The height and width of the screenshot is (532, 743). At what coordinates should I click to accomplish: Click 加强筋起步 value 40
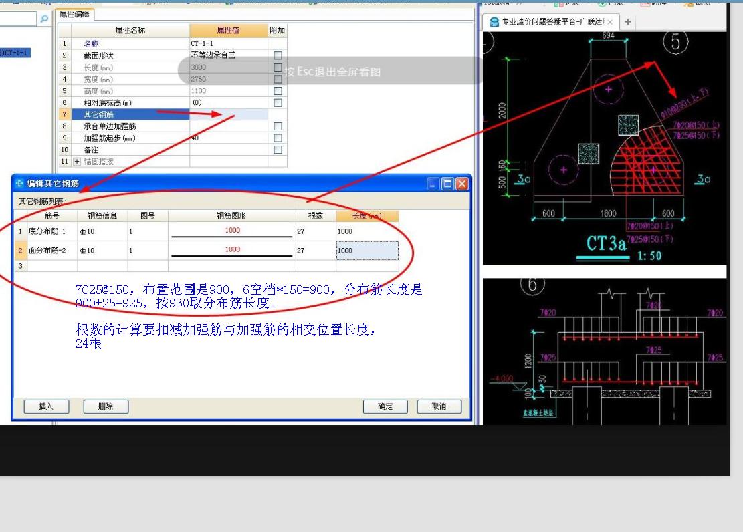coord(229,138)
